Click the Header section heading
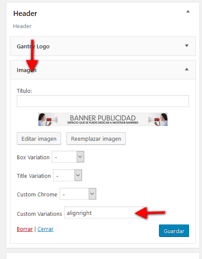Screen dimensions: 202x259 click(x=25, y=13)
